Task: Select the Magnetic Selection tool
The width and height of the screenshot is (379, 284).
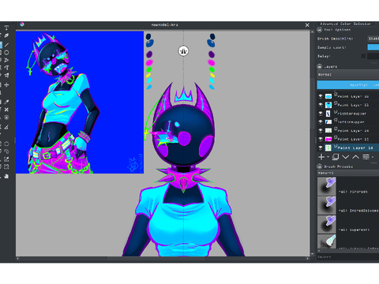Action: [x=6, y=166]
